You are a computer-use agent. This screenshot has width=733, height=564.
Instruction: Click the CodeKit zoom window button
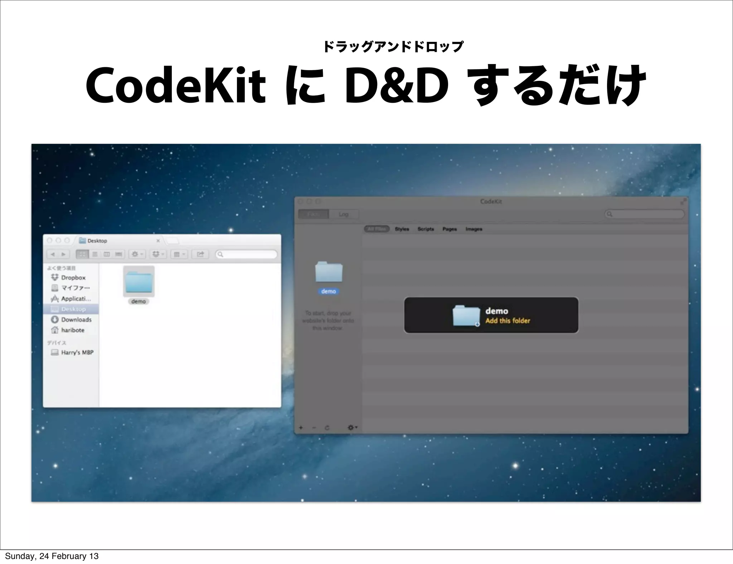point(318,201)
